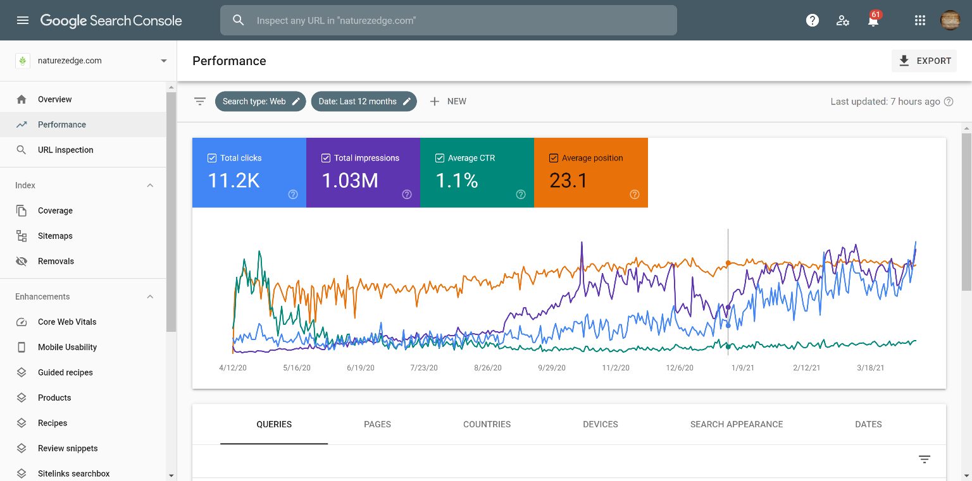Collapse the Index section
Screen dimensions: 972x481
pos(150,185)
